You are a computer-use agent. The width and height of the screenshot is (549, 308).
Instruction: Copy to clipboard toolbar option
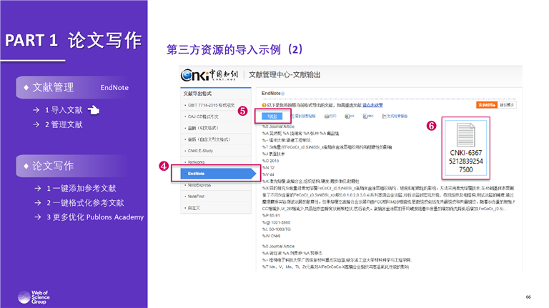tap(303, 116)
